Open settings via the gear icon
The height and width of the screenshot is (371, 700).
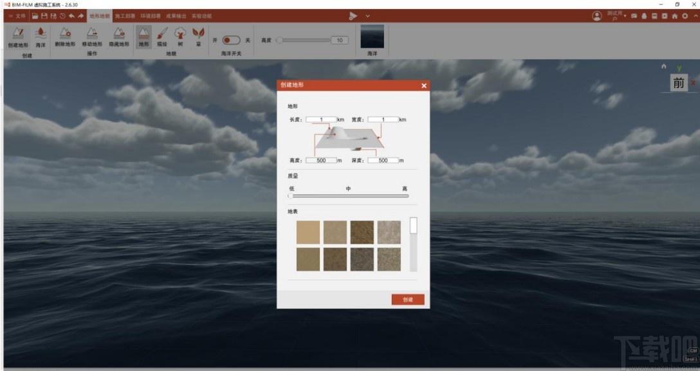click(685, 16)
